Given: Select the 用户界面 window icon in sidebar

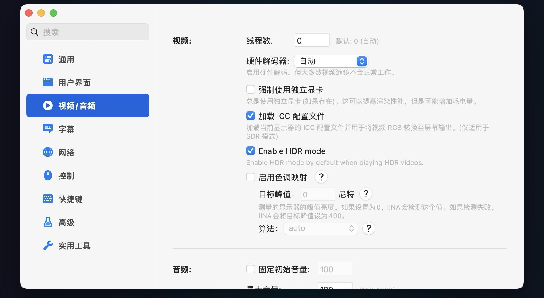Looking at the screenshot, I should tap(48, 82).
